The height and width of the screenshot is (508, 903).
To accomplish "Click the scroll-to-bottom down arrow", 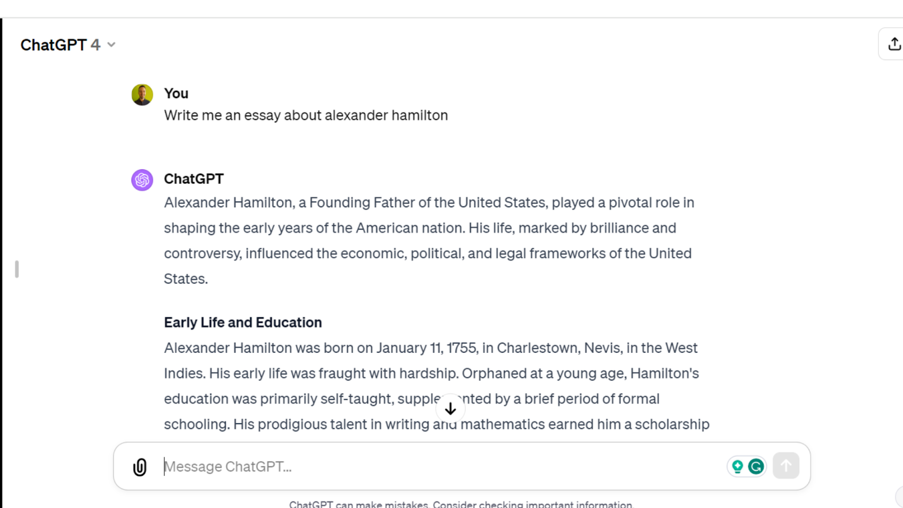I will (450, 409).
